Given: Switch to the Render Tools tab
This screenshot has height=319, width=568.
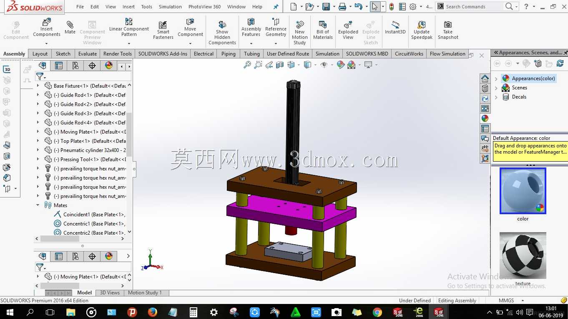Looking at the screenshot, I should [x=118, y=53].
